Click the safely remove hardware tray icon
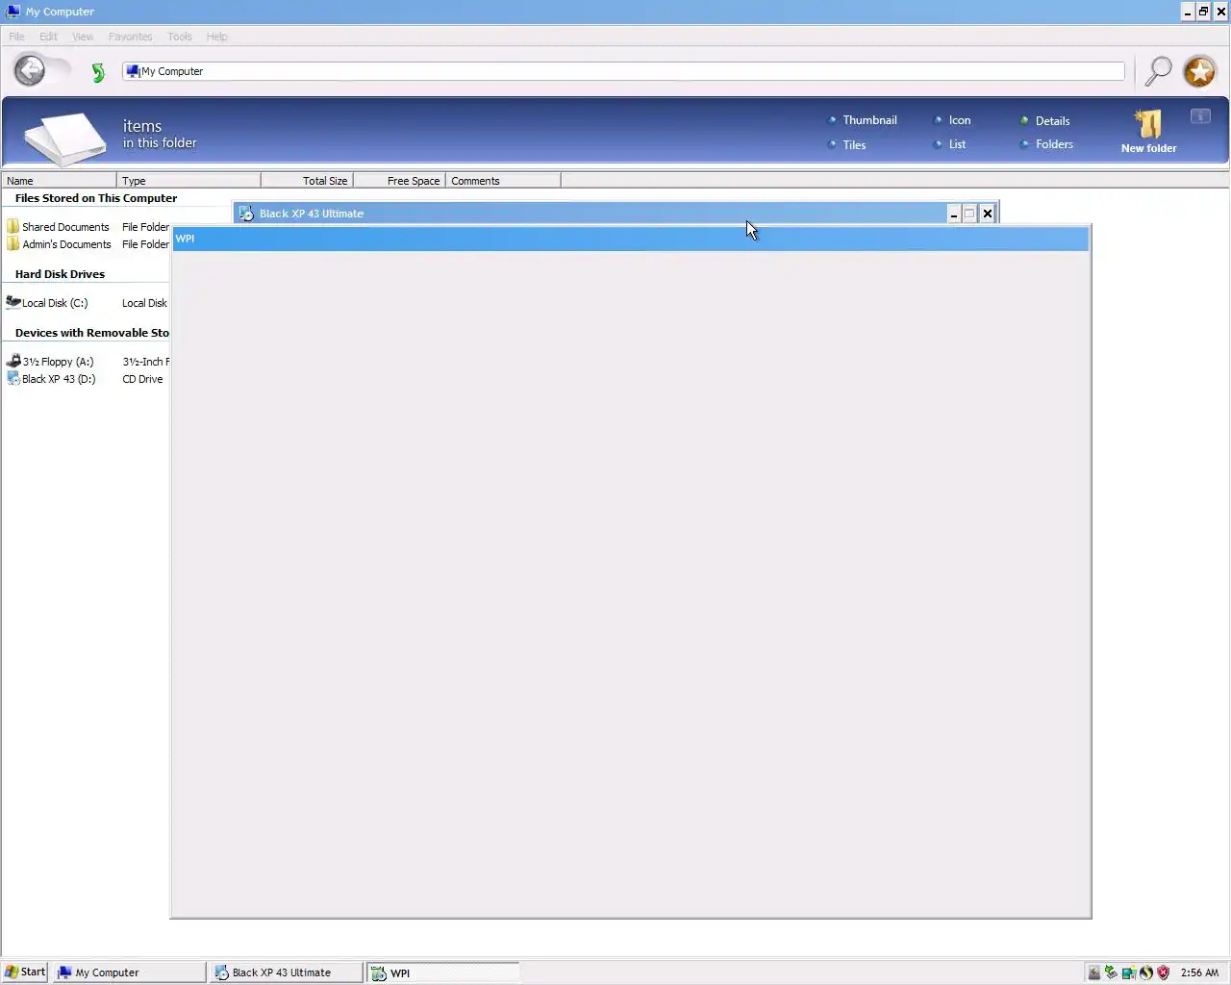The image size is (1231, 985). click(1111, 972)
